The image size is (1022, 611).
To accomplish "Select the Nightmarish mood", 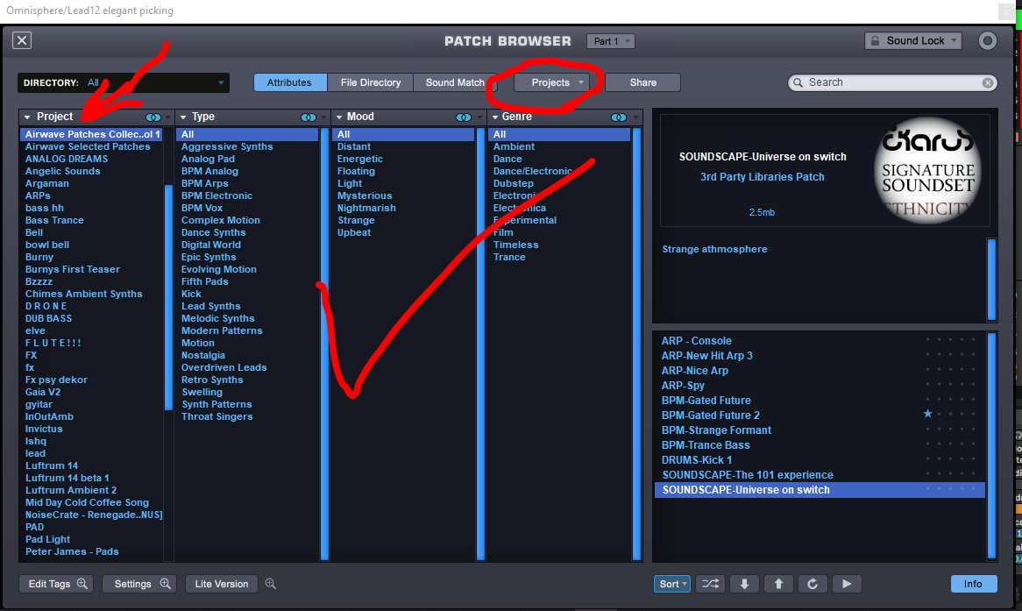I will (366, 208).
